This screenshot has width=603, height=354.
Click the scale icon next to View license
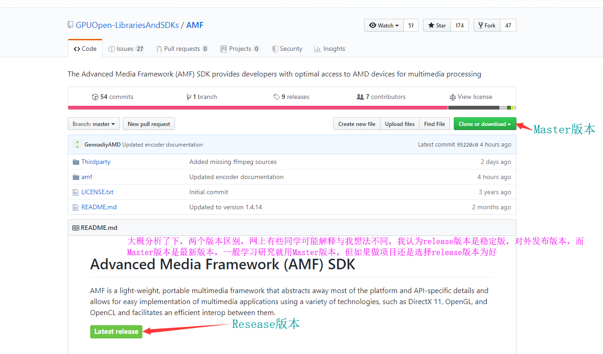(x=454, y=97)
